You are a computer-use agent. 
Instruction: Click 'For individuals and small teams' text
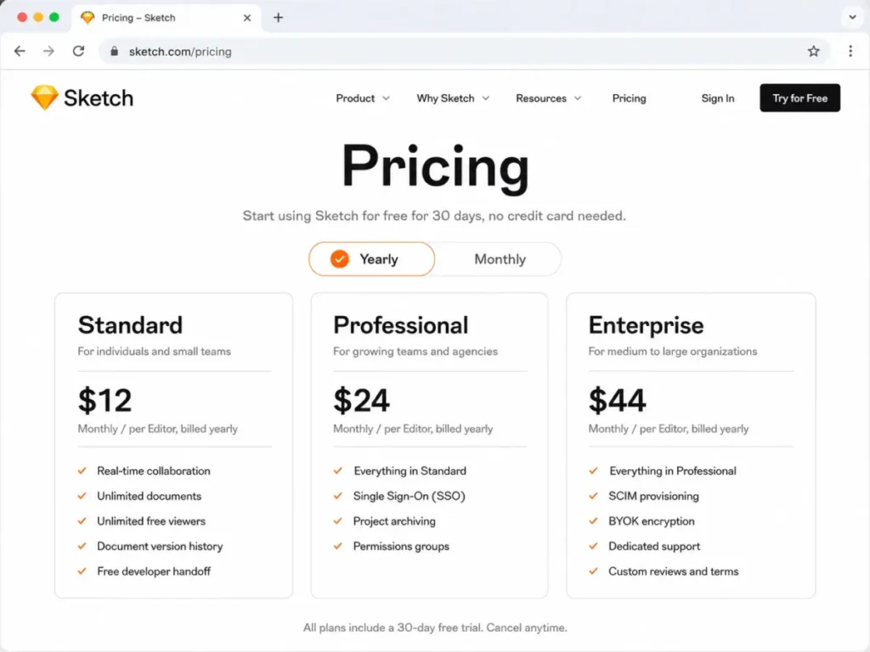point(155,351)
